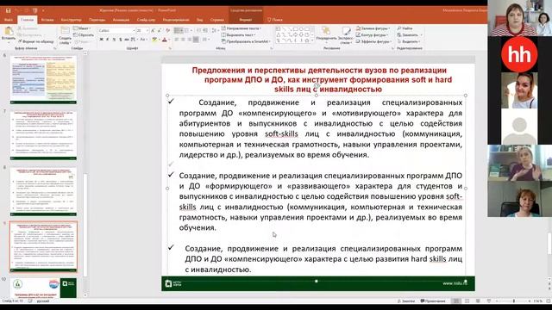The width and height of the screenshot is (552, 310).
Task: Open Shape Effects (Эффекты фигуры) menu
Action: [x=373, y=41]
